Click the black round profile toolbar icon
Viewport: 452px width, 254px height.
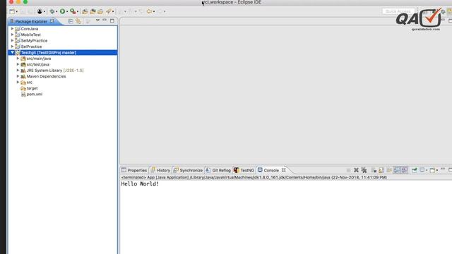pyautogui.click(x=40, y=11)
